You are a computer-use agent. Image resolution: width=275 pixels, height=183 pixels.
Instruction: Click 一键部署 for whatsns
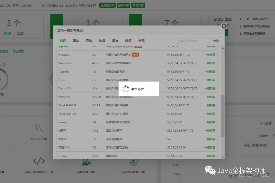[210, 55]
